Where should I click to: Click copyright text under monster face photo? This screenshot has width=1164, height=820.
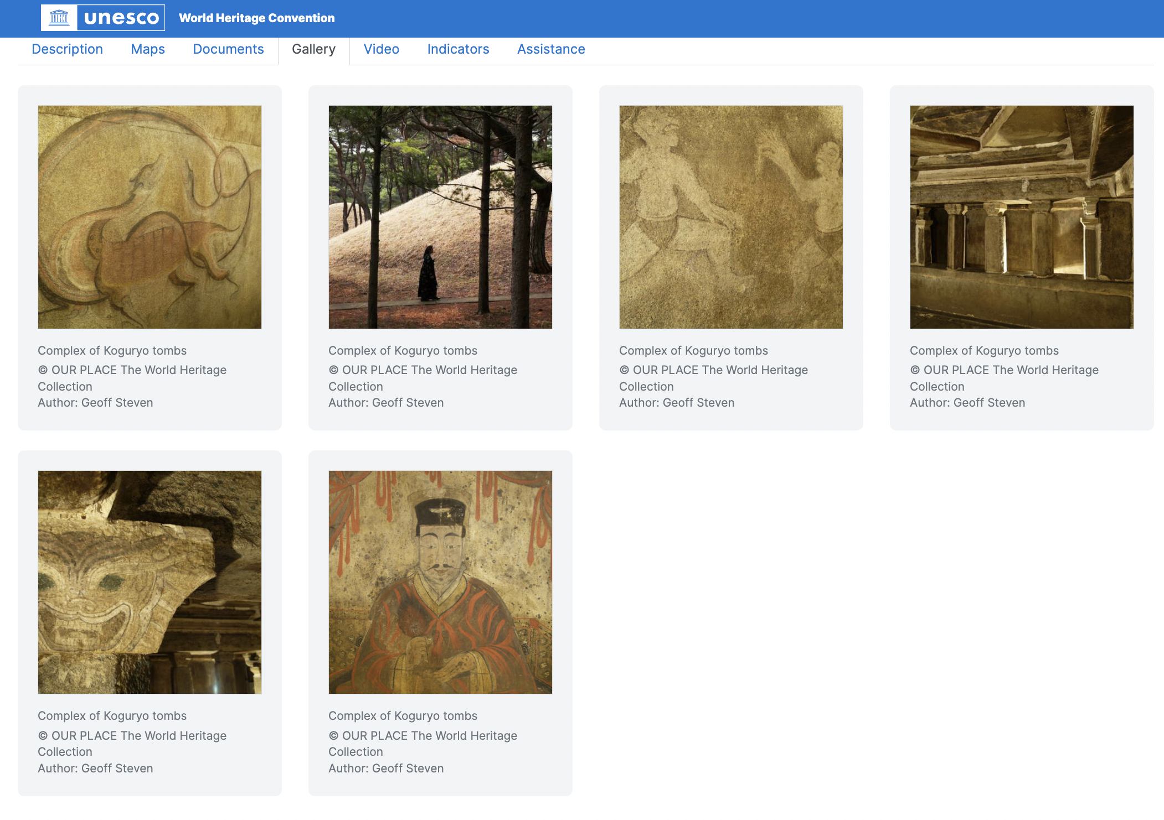[x=132, y=744]
